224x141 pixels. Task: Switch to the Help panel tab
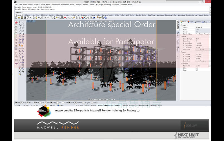(x=205, y=22)
